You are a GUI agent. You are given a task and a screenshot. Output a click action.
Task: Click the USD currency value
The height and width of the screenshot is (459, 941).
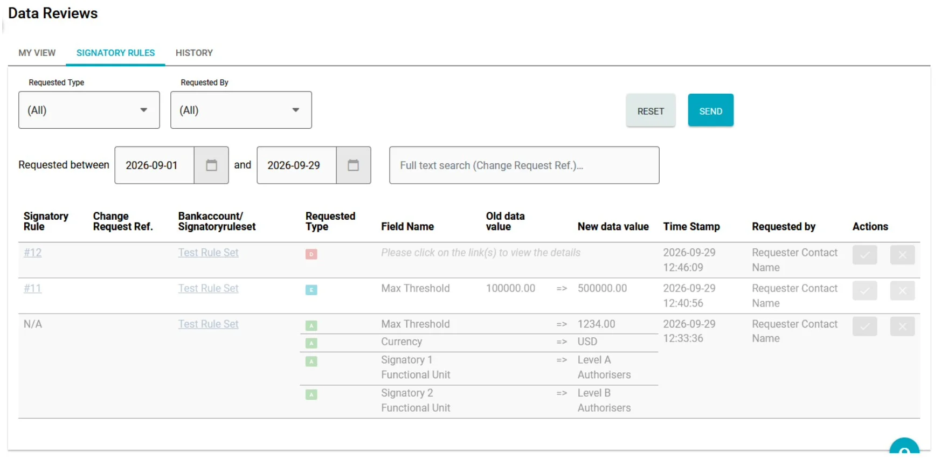click(587, 342)
